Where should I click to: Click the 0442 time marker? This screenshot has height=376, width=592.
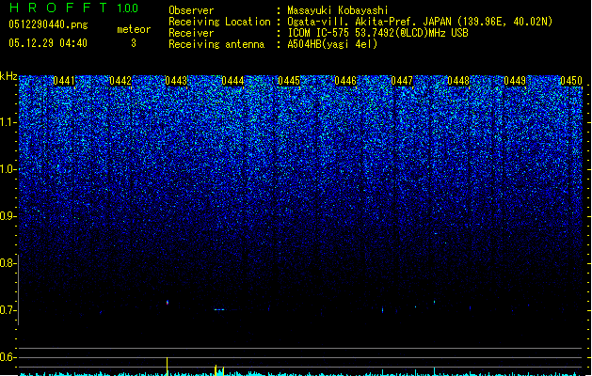click(120, 81)
